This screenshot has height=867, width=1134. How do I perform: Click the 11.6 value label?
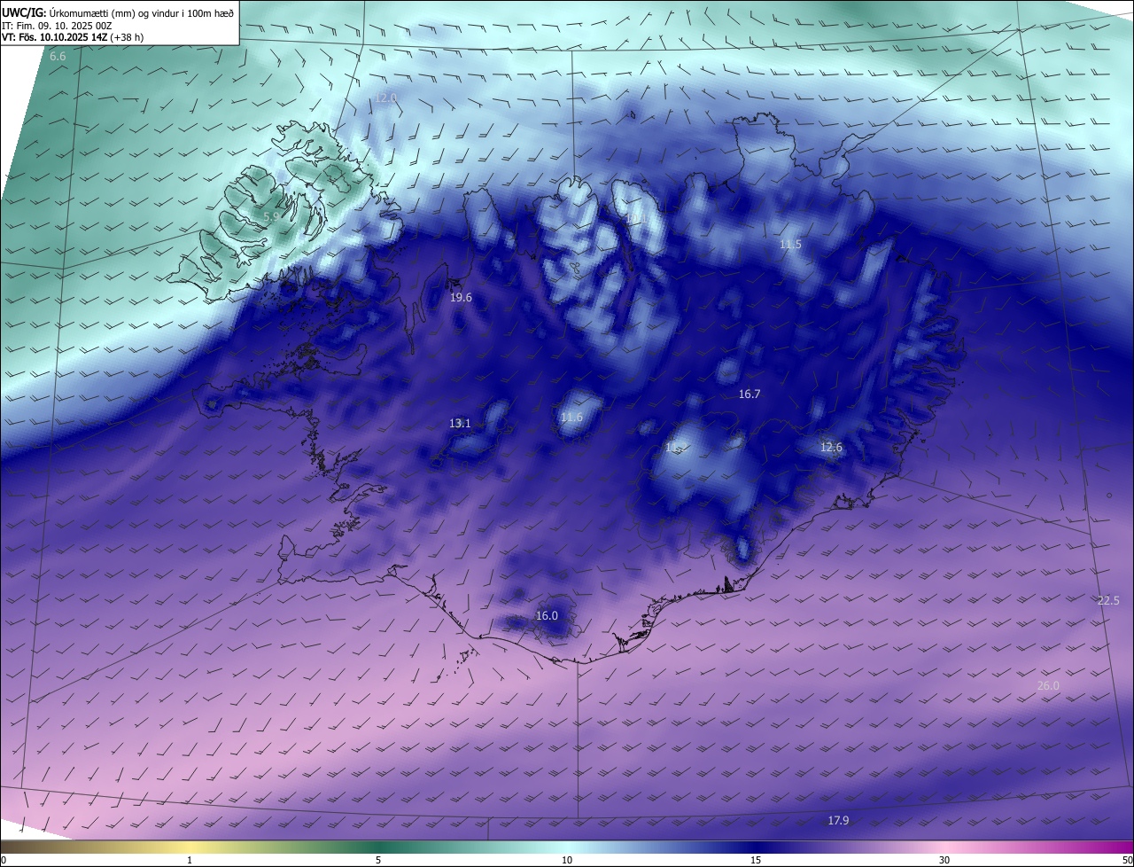click(572, 418)
